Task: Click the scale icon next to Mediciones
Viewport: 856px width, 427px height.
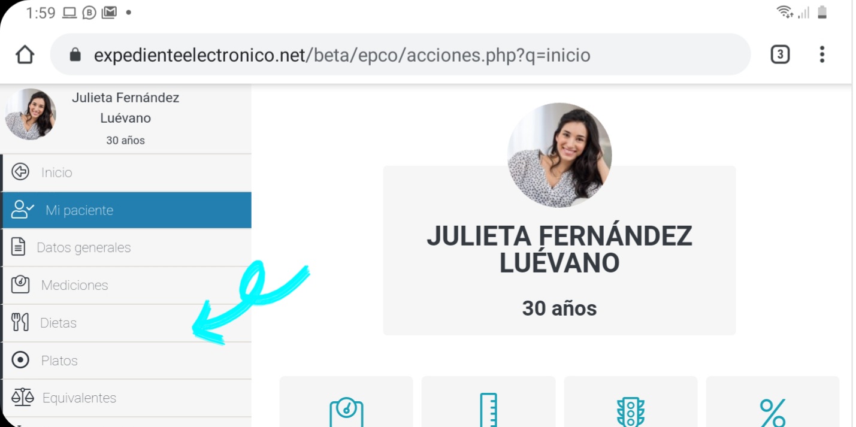Action: [20, 284]
